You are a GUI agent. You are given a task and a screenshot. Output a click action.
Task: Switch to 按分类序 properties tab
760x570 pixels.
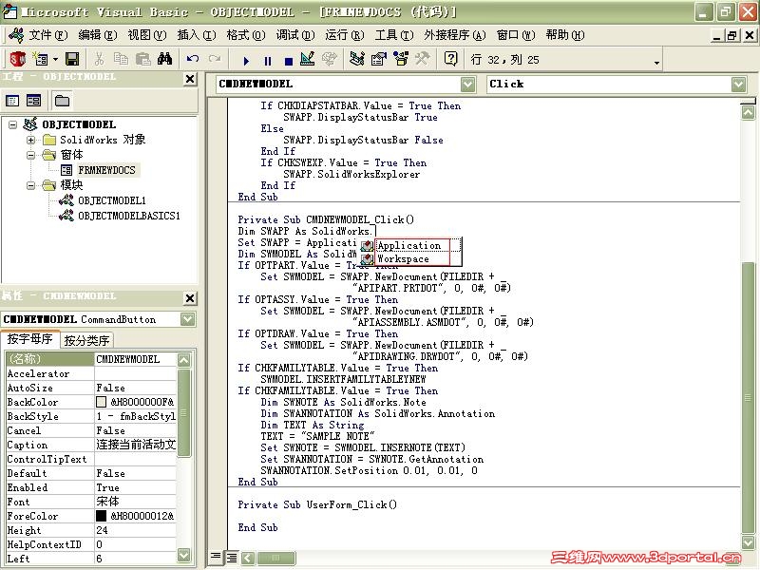tap(86, 340)
